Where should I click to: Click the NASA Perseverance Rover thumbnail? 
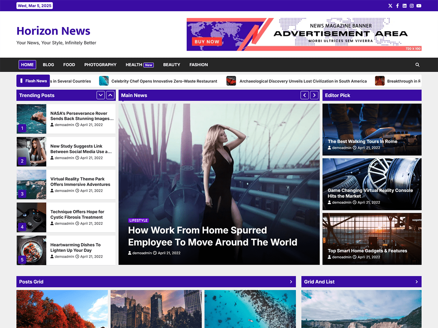coord(31,119)
